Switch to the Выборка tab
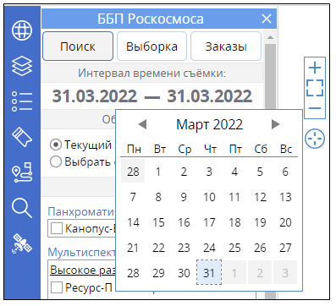 click(151, 46)
